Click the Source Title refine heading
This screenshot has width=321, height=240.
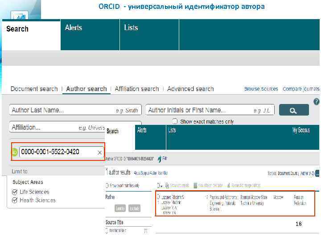(x=115, y=222)
